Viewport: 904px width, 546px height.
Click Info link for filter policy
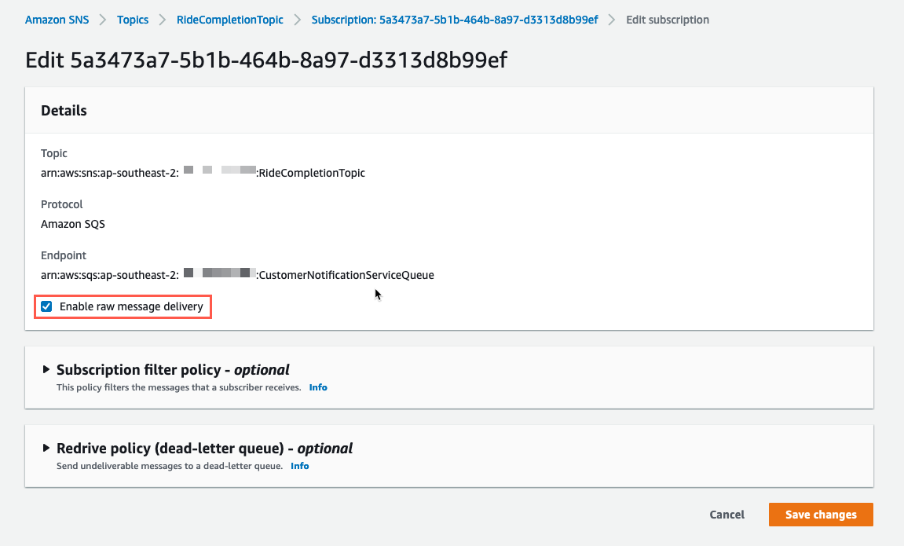tap(318, 387)
